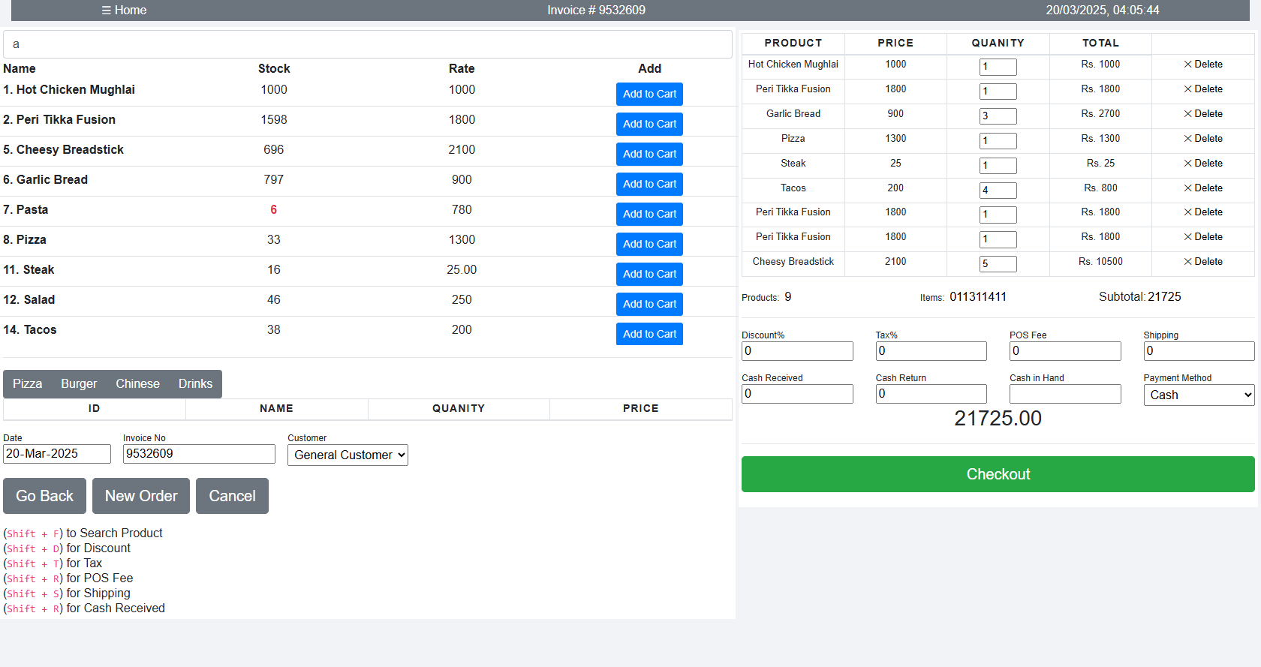Click the Tax% input field
The image size is (1261, 667).
(931, 351)
